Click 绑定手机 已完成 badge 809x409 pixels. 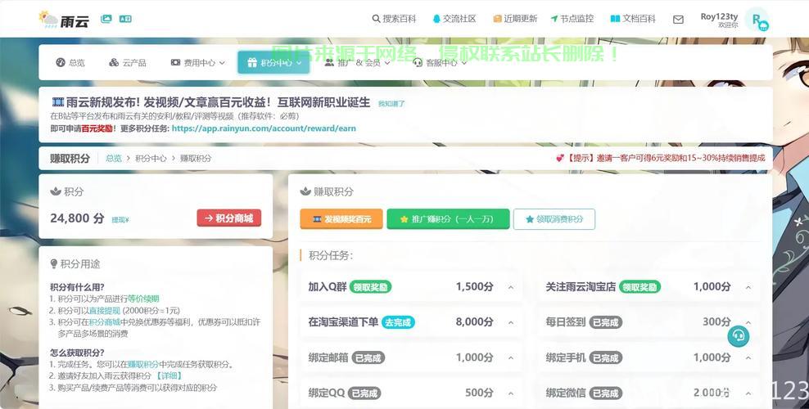tap(606, 358)
